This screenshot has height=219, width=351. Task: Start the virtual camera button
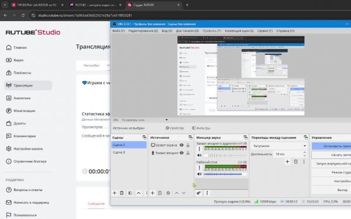(331, 164)
